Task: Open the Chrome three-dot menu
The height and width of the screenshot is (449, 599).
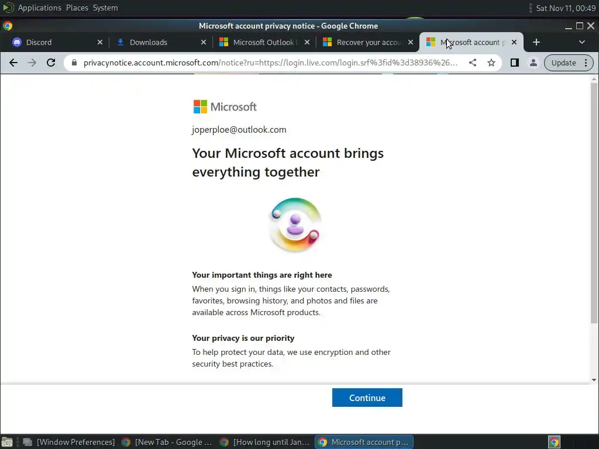Action: (586, 63)
